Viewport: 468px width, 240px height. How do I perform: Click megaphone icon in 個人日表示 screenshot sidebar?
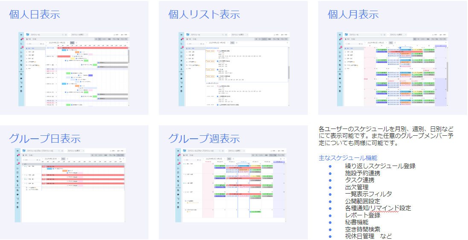tap(21, 87)
